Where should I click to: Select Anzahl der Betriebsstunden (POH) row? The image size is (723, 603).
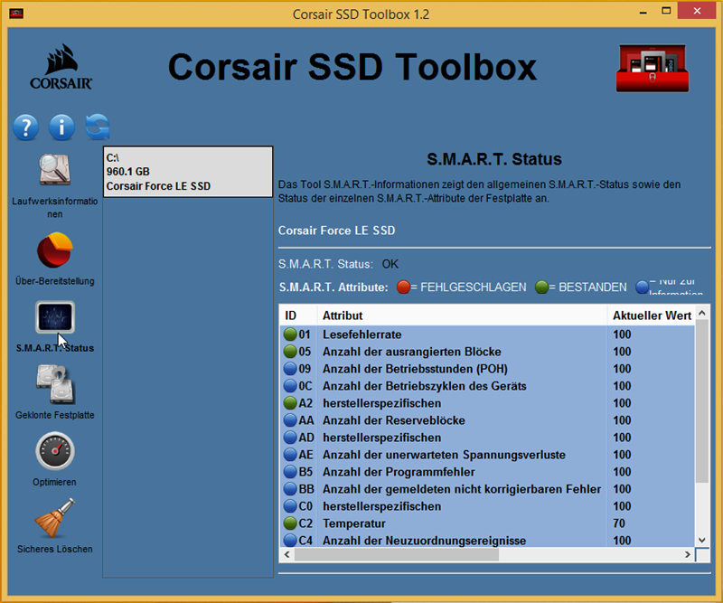click(x=487, y=369)
